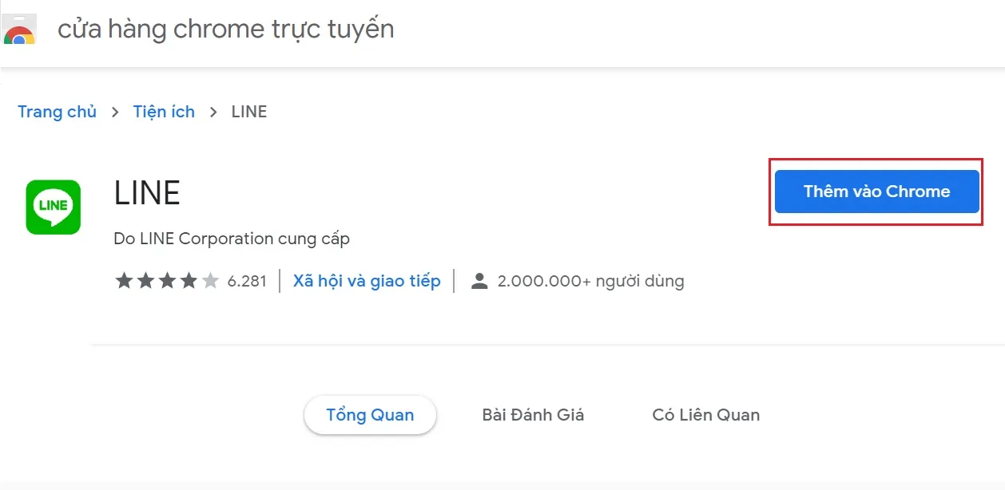1005x490 pixels.
Task: Open the Có Liên Quan tab
Action: (704, 414)
